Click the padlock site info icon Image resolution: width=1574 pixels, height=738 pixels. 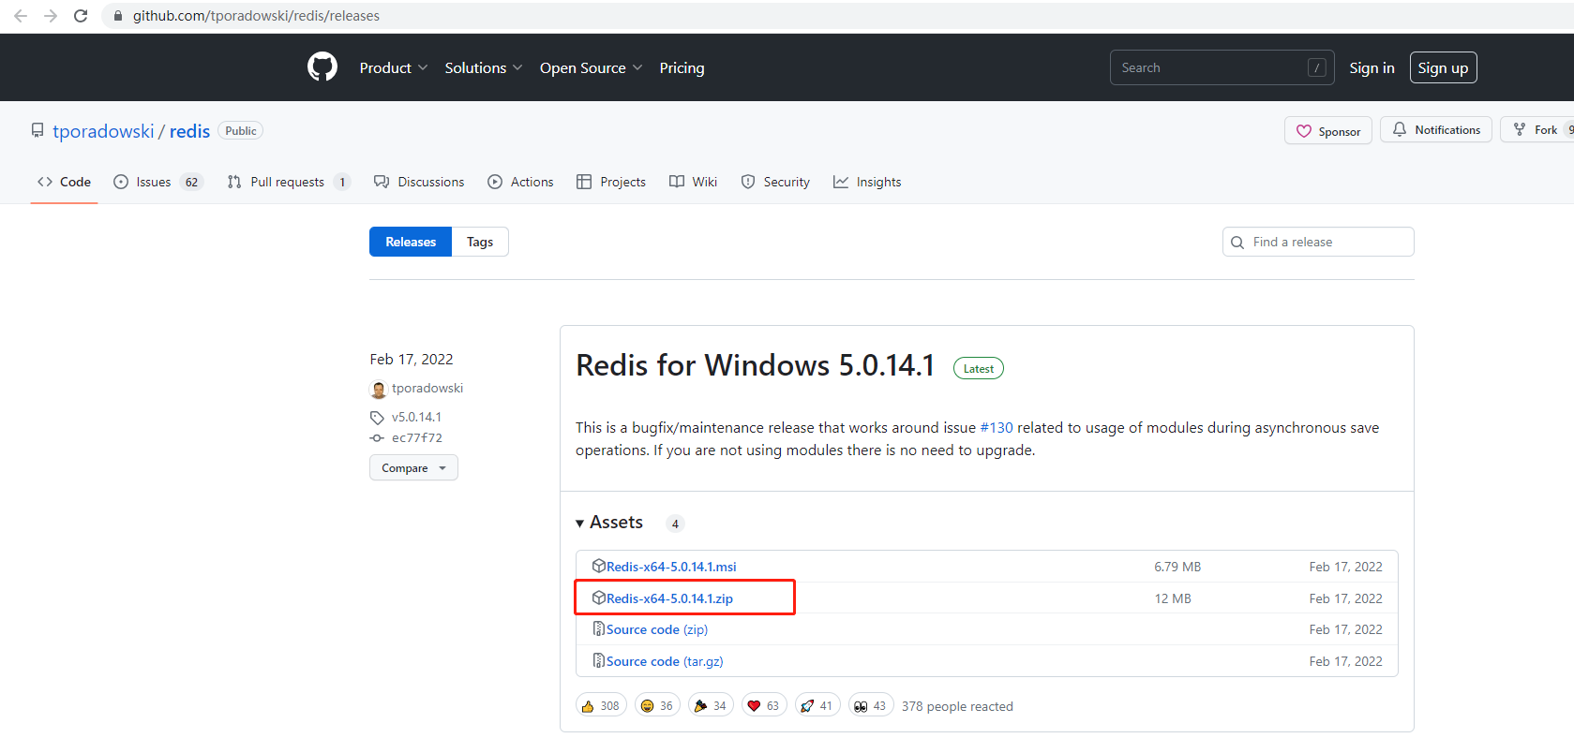[118, 16]
